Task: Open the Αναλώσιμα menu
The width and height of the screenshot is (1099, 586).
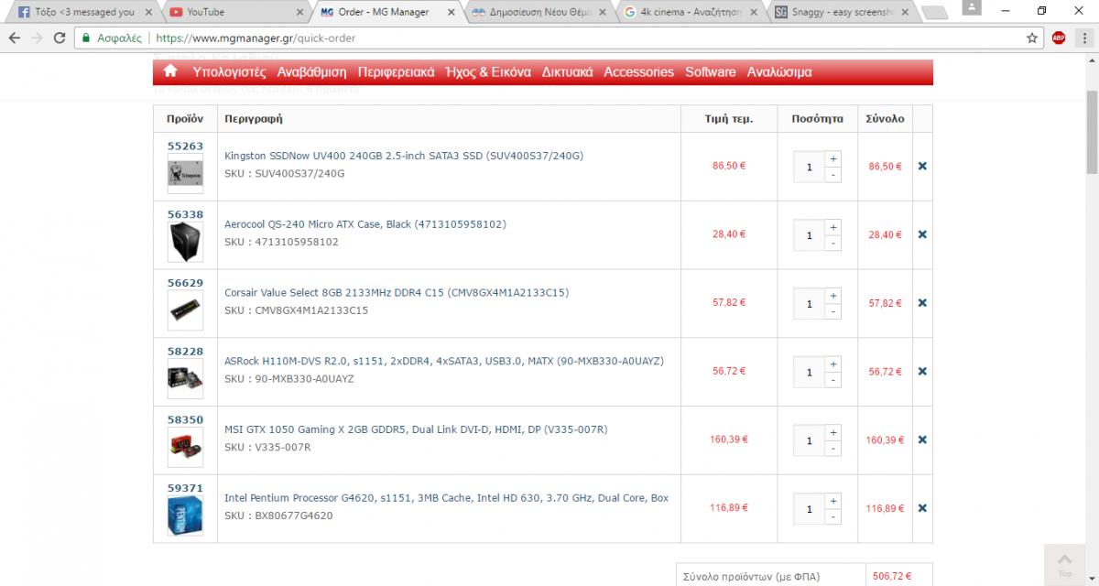Action: point(778,72)
